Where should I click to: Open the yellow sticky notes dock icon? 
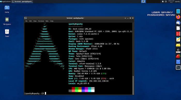point(178,45)
